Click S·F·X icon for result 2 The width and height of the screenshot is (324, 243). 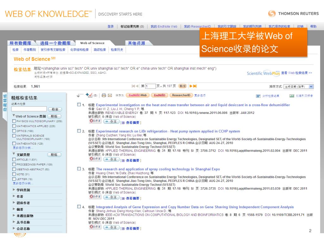(95, 159)
